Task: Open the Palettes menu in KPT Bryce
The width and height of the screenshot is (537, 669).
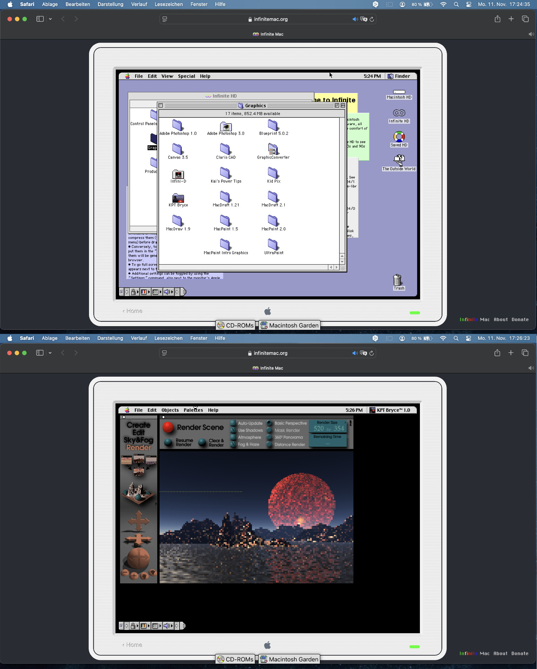Action: (x=193, y=410)
